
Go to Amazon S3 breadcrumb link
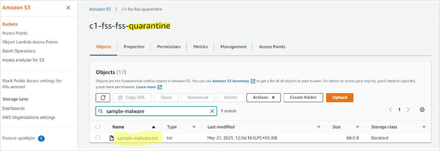click(100, 9)
